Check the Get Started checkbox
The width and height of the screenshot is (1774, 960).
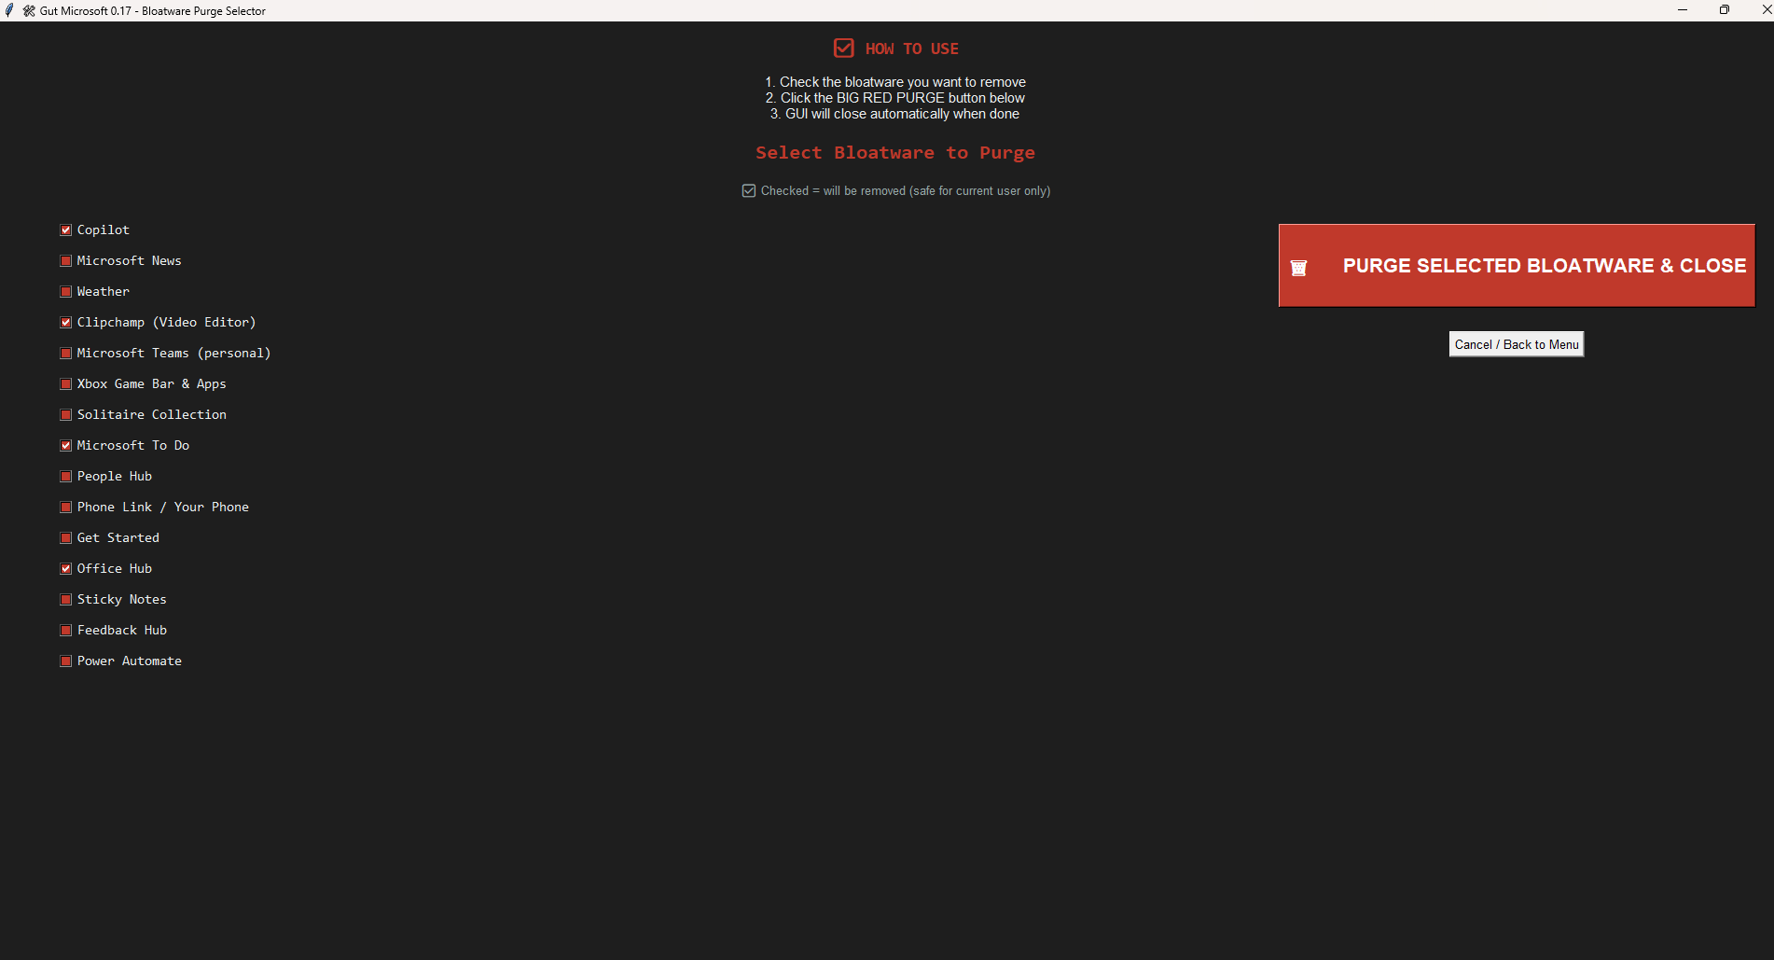66,538
